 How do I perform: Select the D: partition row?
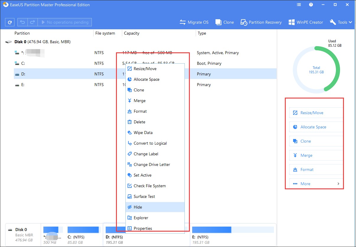[x=145, y=74]
